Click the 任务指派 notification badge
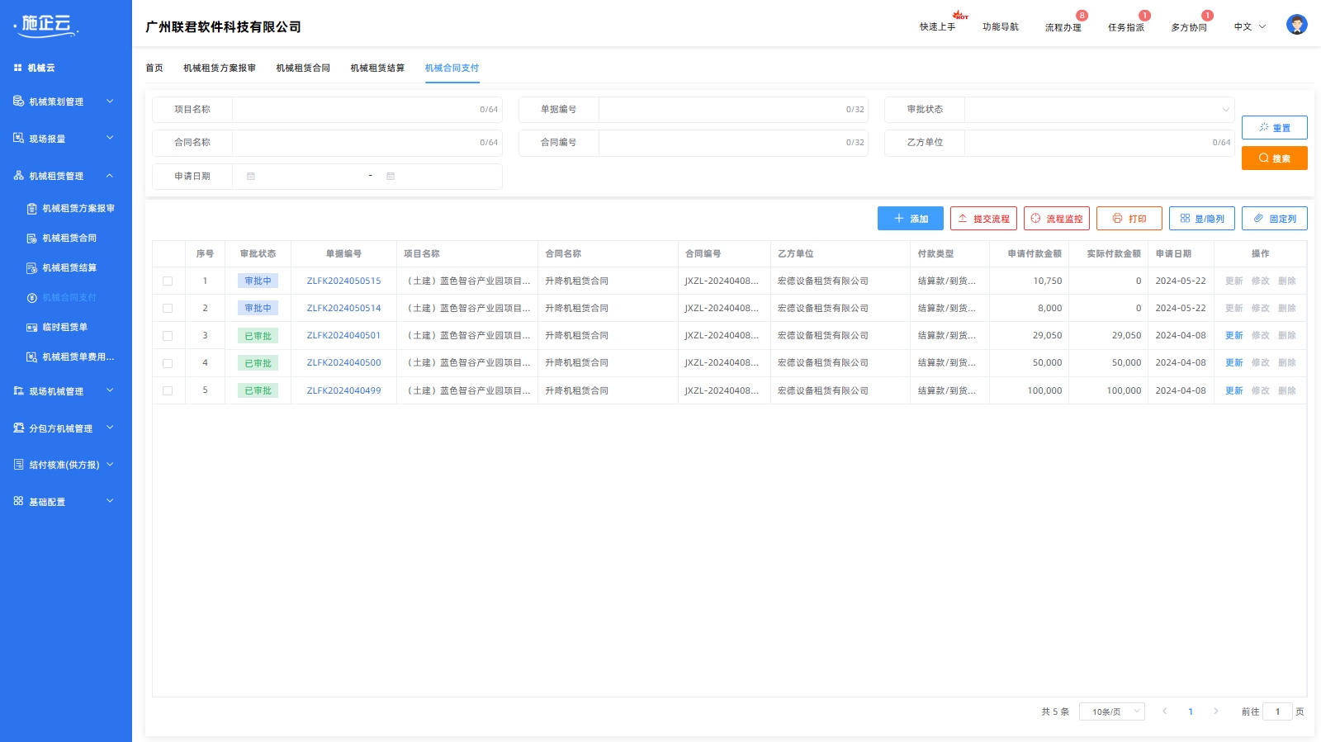 click(1144, 16)
